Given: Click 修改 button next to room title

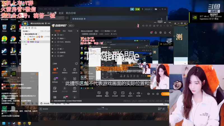Looking at the screenshot, I should (97, 31).
